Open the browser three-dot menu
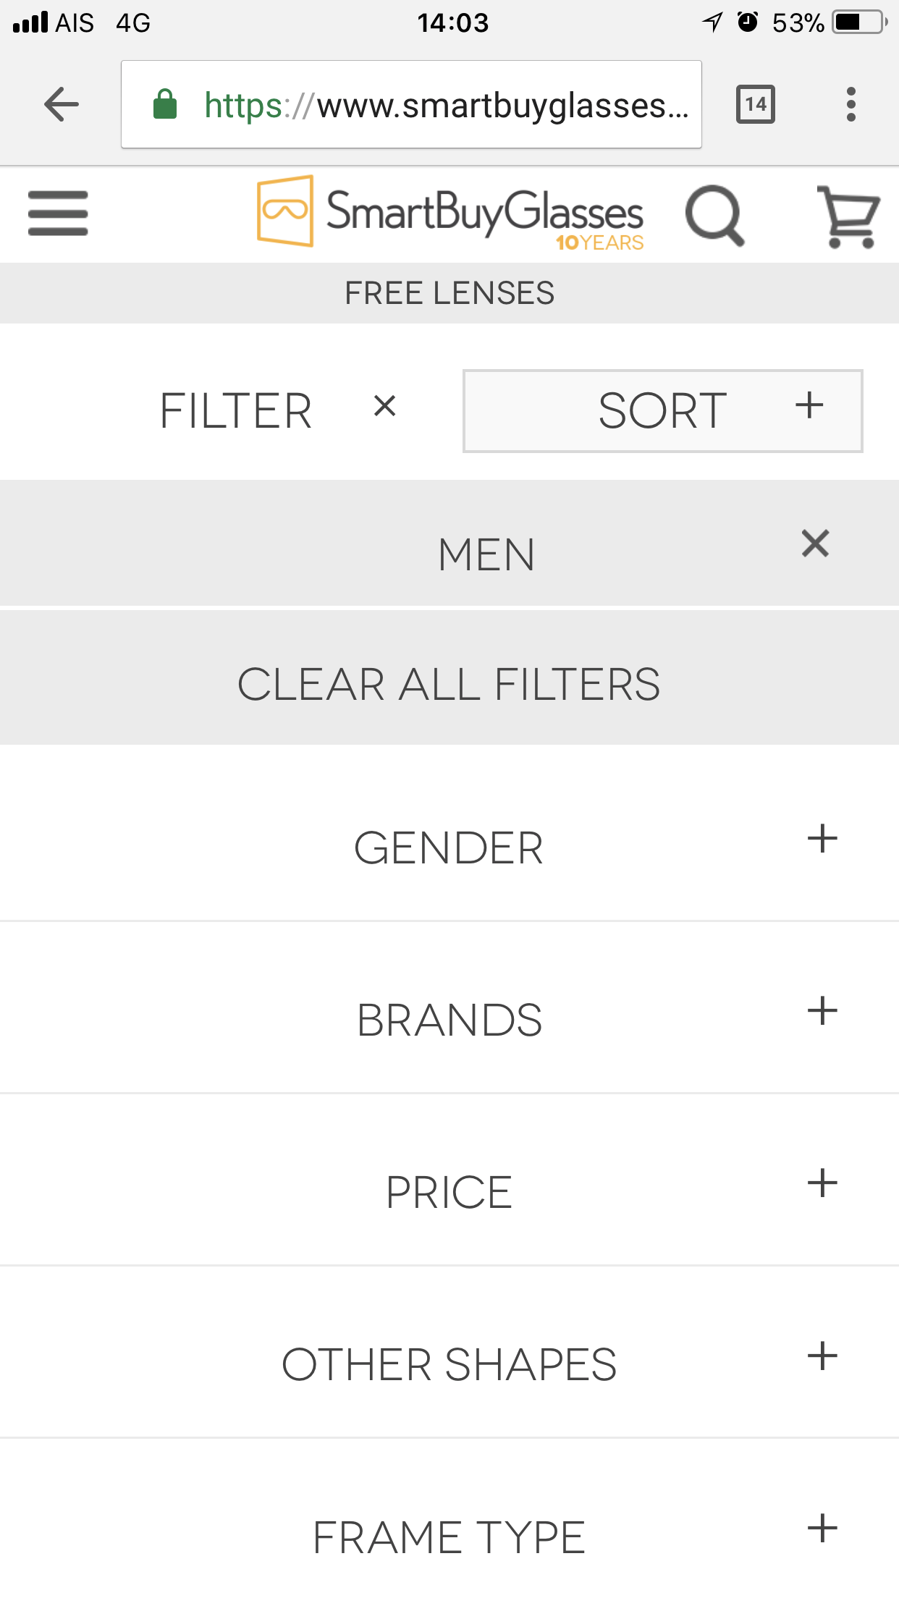The width and height of the screenshot is (899, 1598). coord(851,105)
